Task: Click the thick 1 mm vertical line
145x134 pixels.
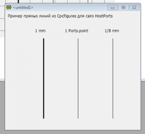Action: [x=43, y=78]
